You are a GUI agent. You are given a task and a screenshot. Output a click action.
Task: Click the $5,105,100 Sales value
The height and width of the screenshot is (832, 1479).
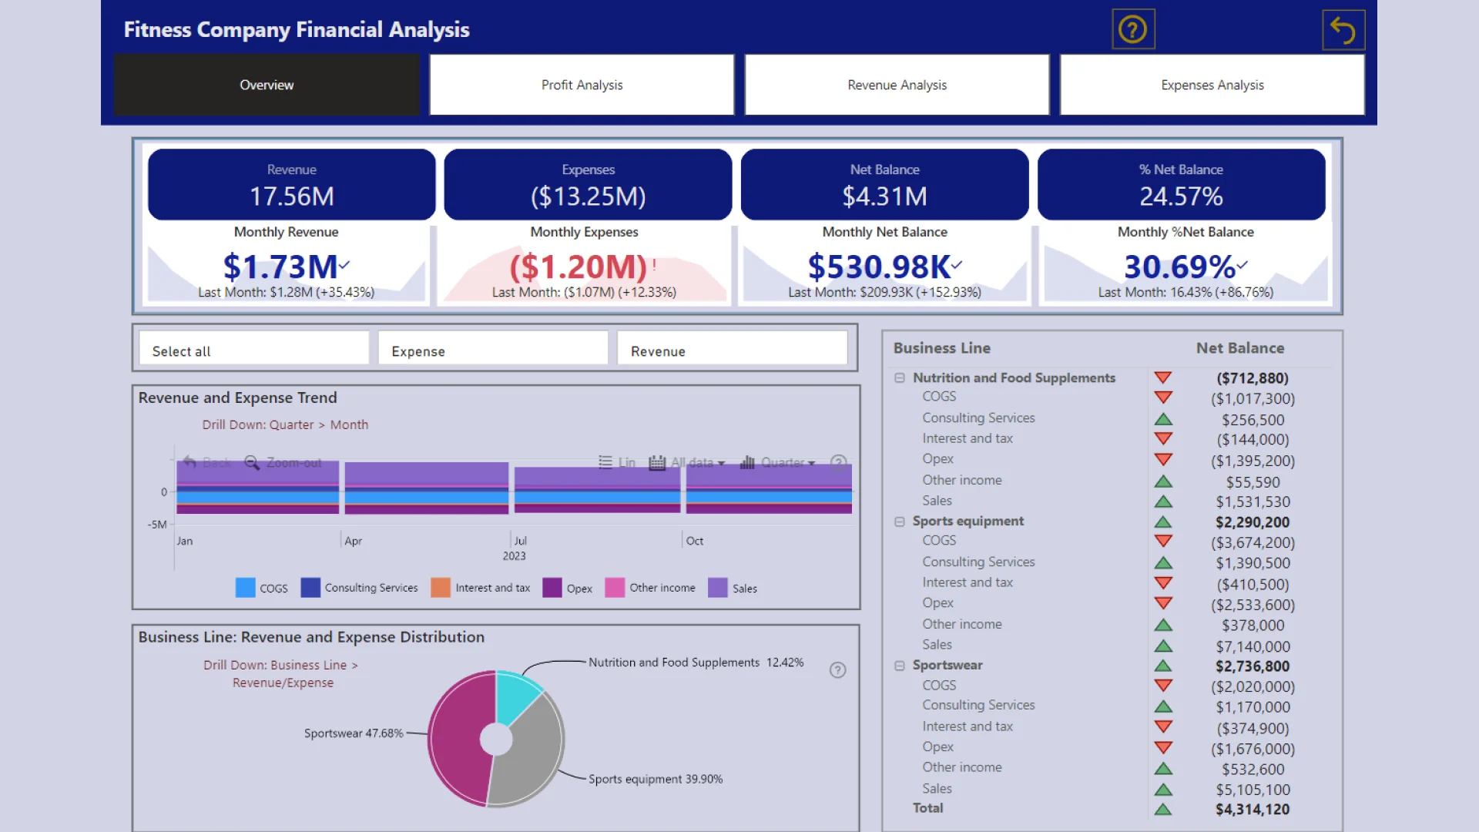1253,790
